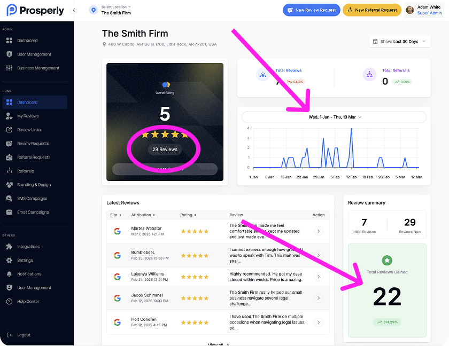Click Logout in the sidebar

[x=24, y=335]
